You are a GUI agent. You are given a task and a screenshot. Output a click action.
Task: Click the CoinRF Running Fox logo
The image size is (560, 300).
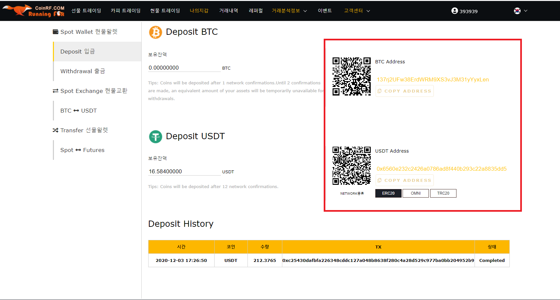[x=34, y=11]
